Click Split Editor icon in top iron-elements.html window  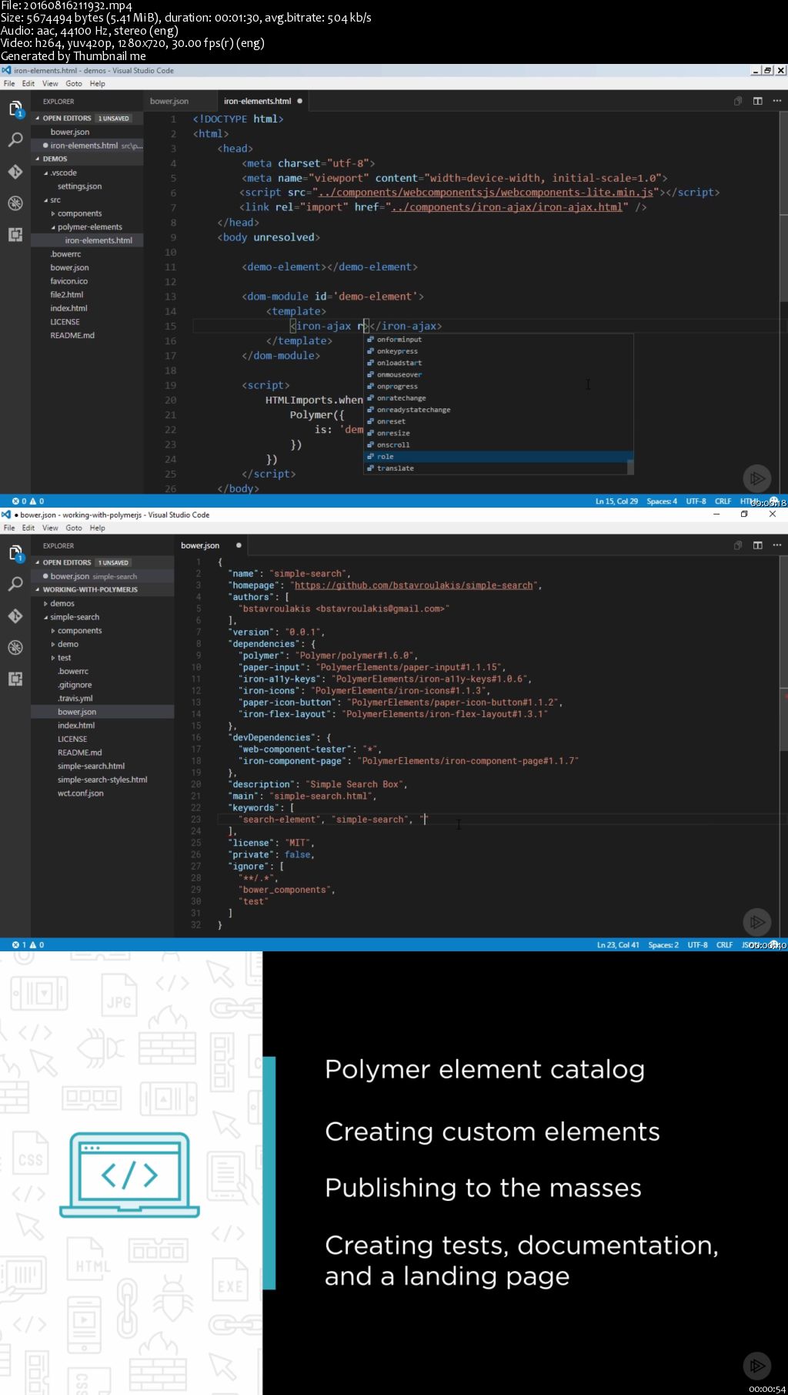coord(757,101)
